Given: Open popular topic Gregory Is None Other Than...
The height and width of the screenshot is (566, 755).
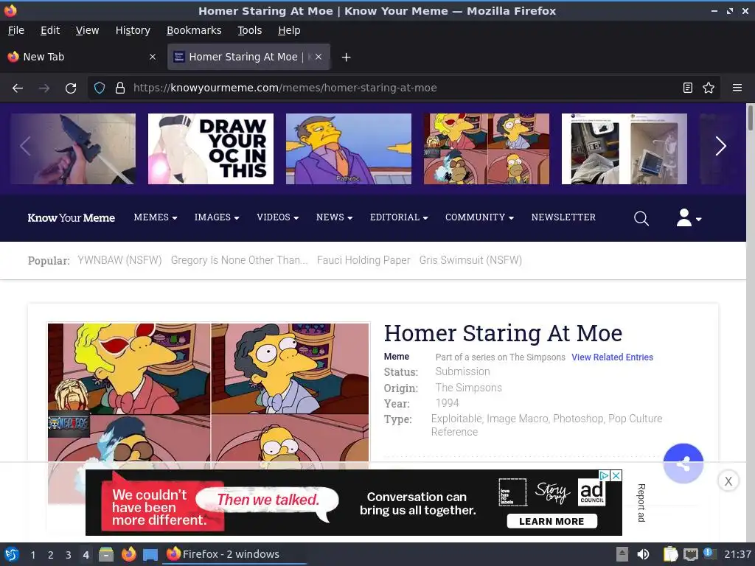Looking at the screenshot, I should pos(240,260).
